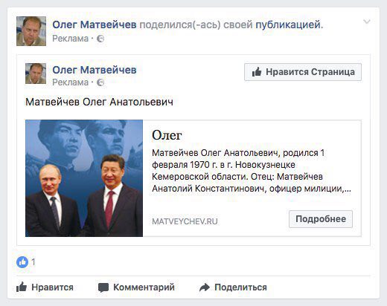Click the thumbs-up reaction icon near the like count
This screenshot has height=306, width=387.
tap(22, 262)
